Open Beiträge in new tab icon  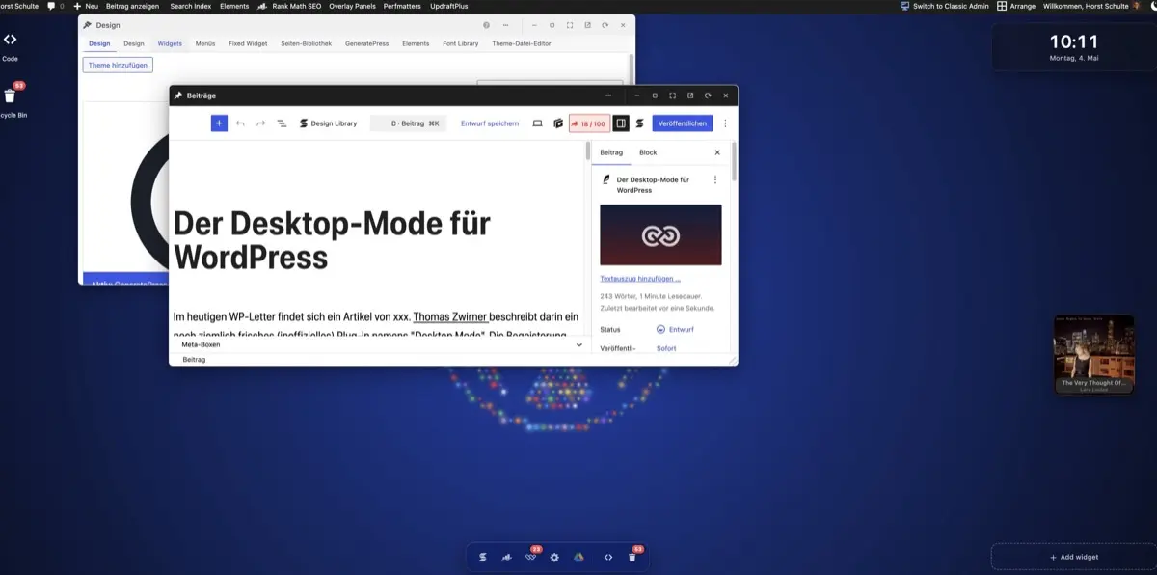pyautogui.click(x=690, y=96)
